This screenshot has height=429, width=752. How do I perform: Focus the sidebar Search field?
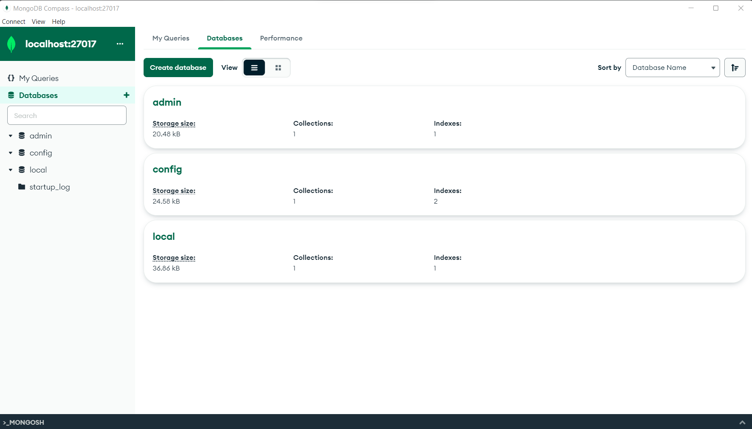[x=67, y=115]
